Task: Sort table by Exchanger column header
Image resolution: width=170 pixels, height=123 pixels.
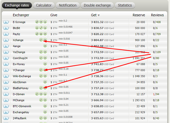Action: point(21,15)
